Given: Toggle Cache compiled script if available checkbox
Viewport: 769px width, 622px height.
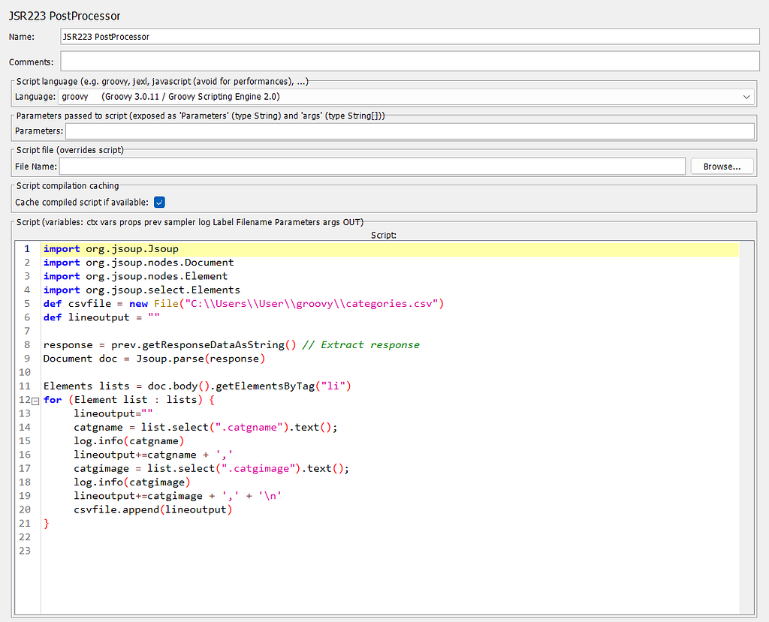Looking at the screenshot, I should click(159, 202).
